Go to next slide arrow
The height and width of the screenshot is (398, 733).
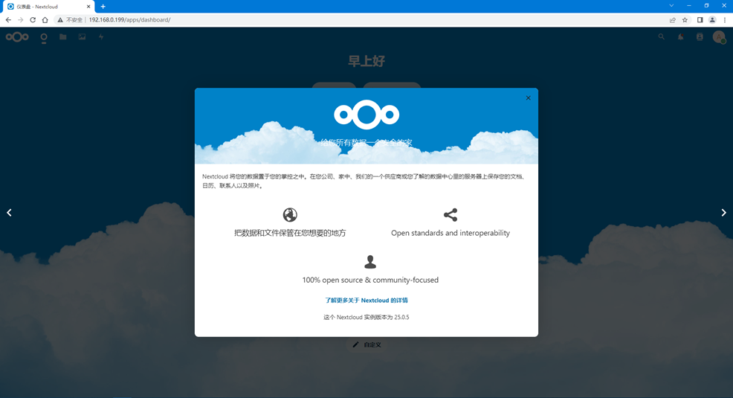tap(723, 213)
